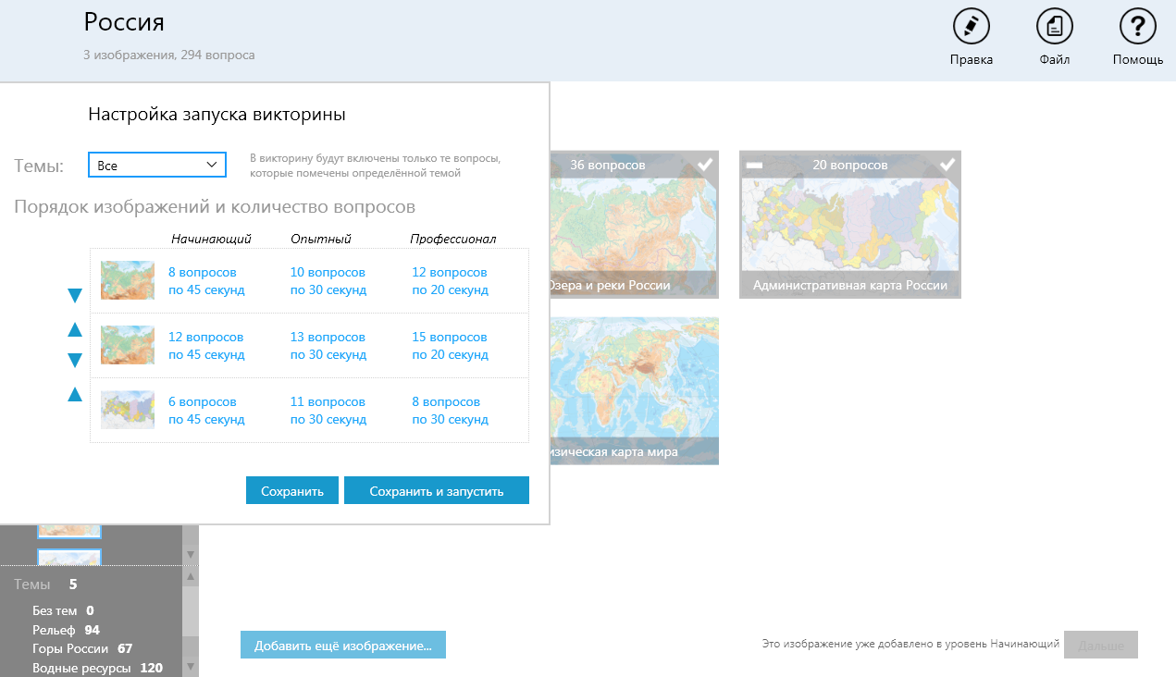
Task: Move the third image row up
Action: click(x=75, y=395)
